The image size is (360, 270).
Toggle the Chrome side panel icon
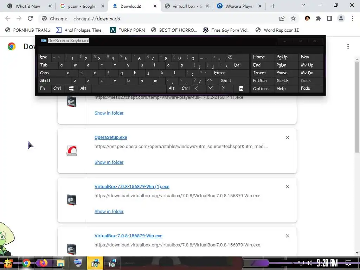(330, 18)
